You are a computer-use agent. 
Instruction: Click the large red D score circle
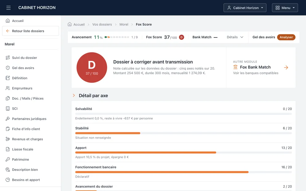(x=92, y=68)
